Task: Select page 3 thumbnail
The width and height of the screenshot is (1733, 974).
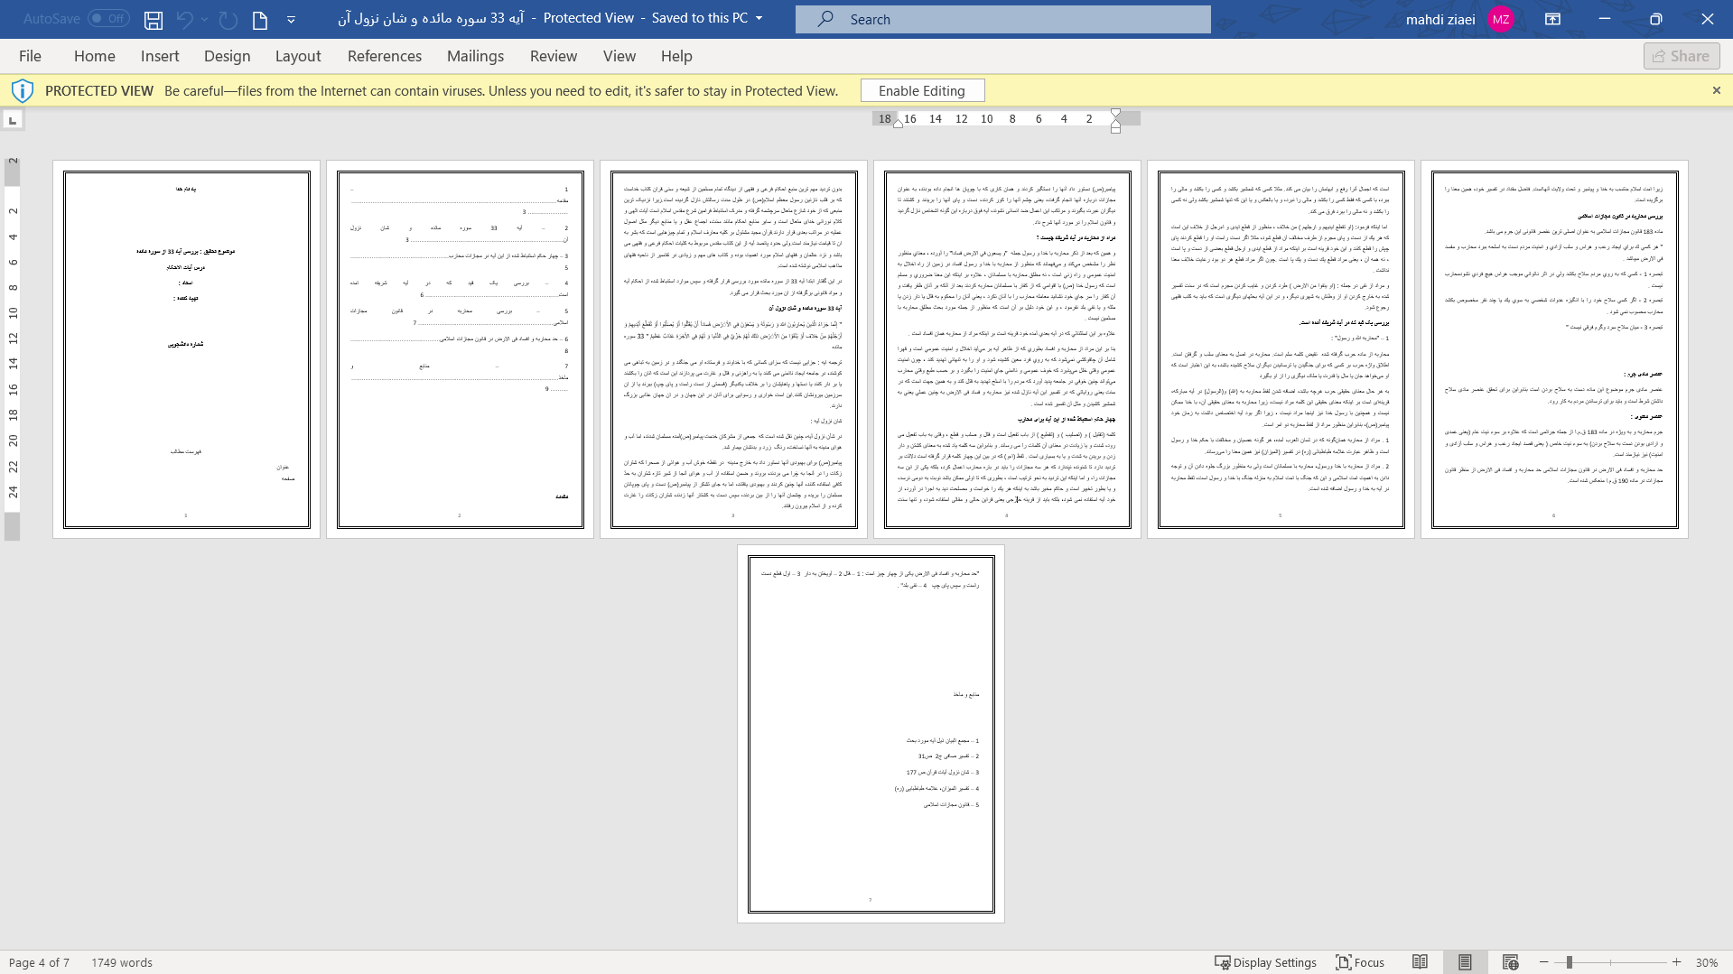Action: 734,349
